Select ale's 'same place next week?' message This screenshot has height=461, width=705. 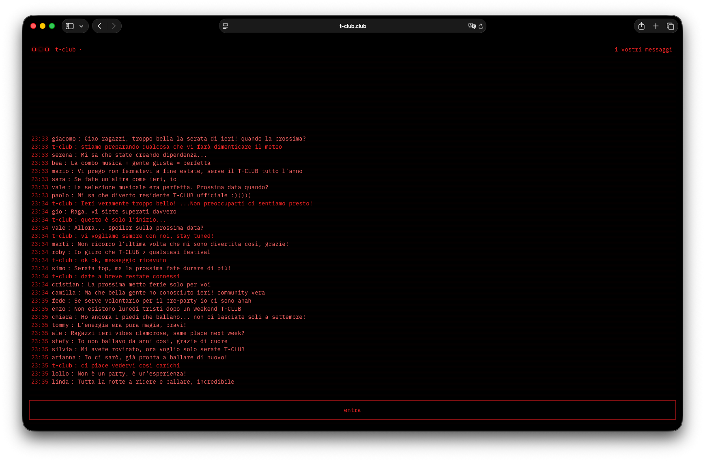138,333
